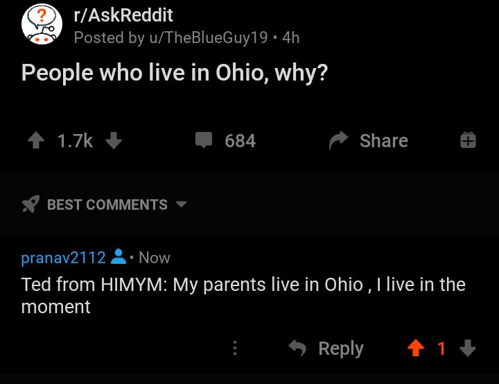
Task: Tap the share arrow icon
Action: 338,141
